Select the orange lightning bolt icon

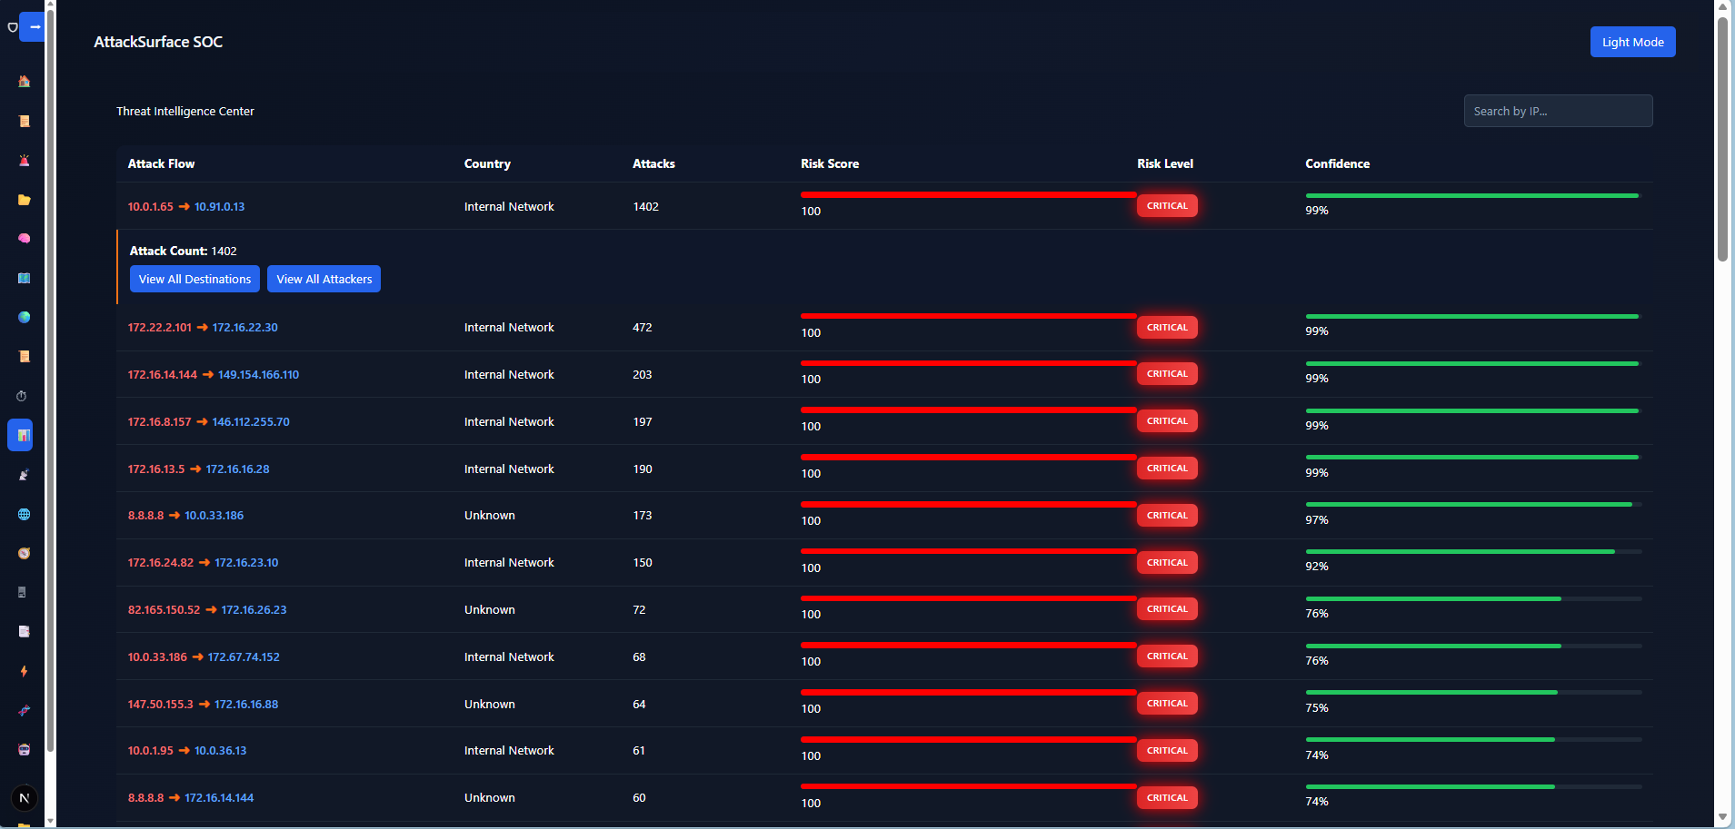(x=25, y=671)
